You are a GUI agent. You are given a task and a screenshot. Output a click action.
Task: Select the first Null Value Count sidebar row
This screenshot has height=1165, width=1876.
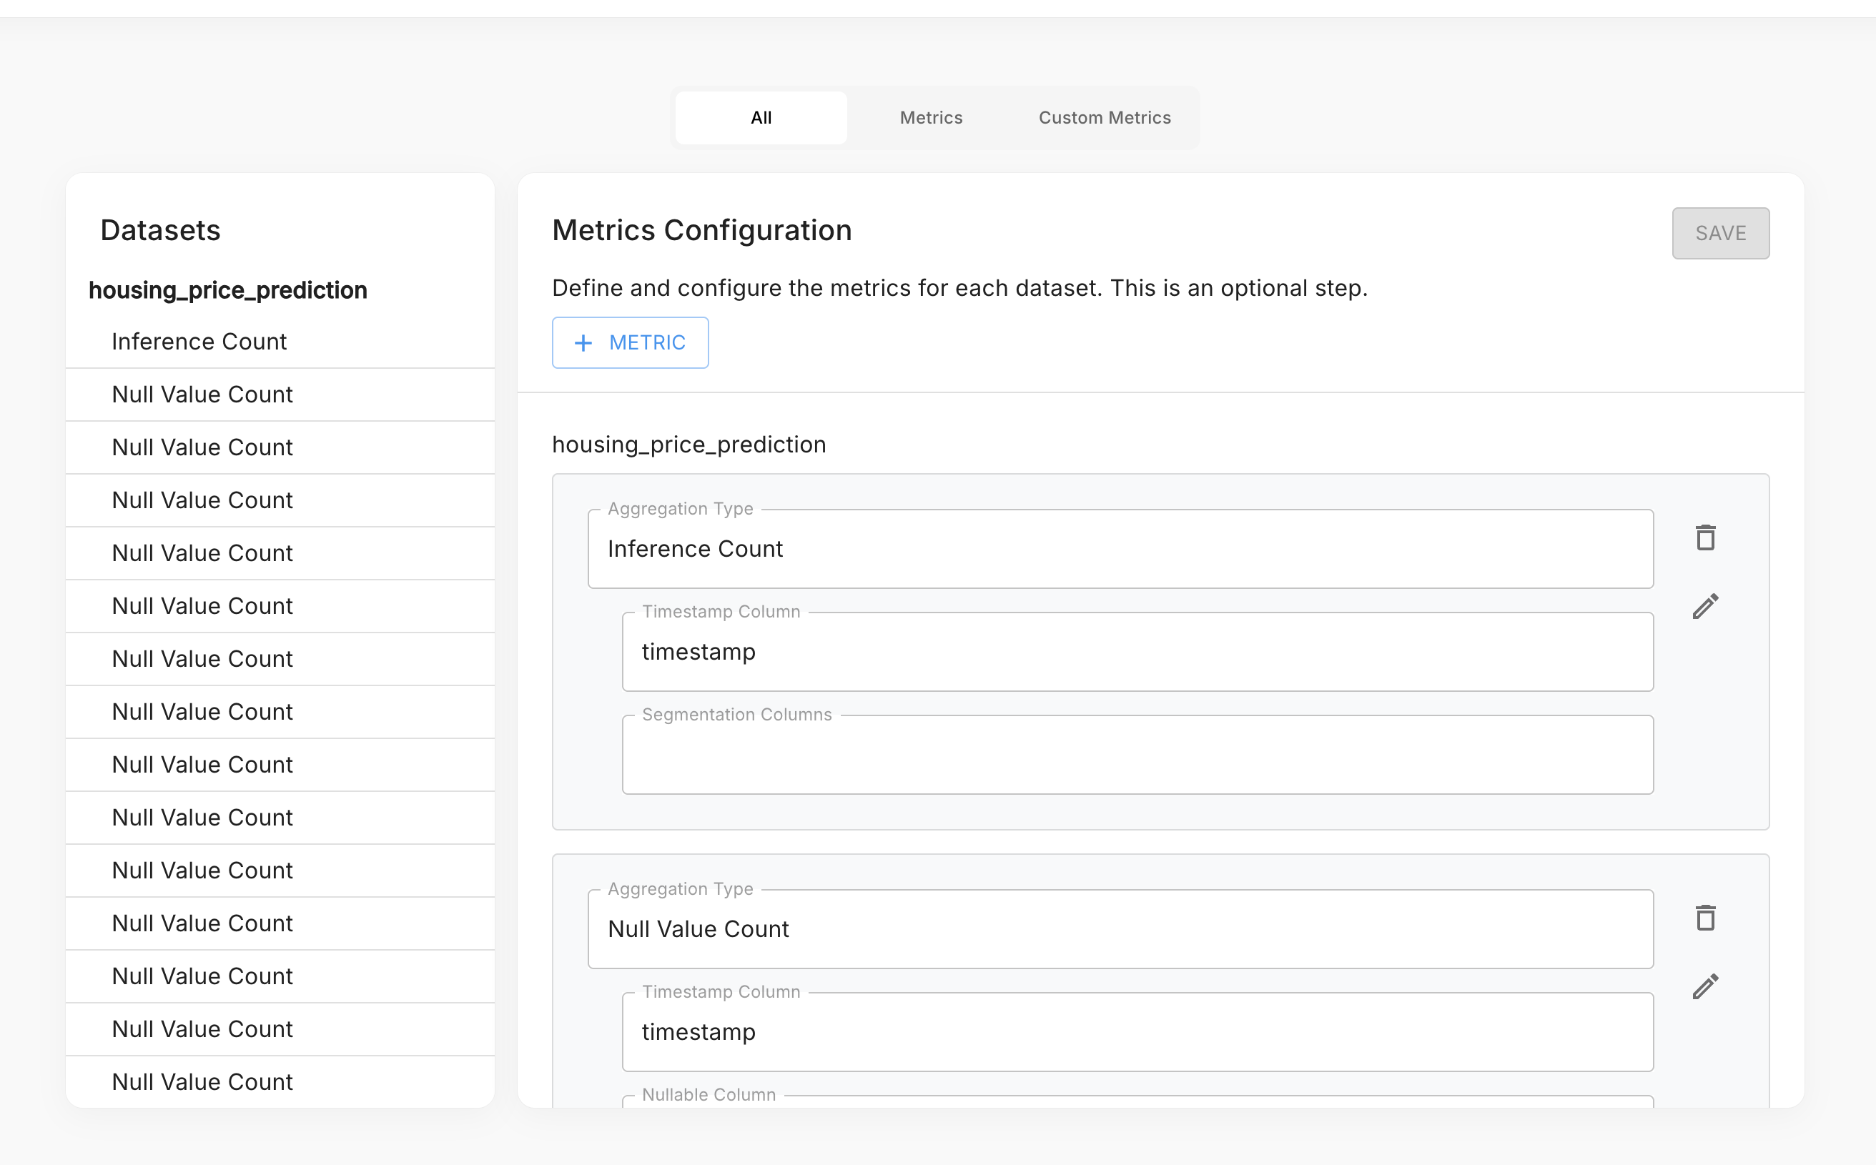point(280,395)
